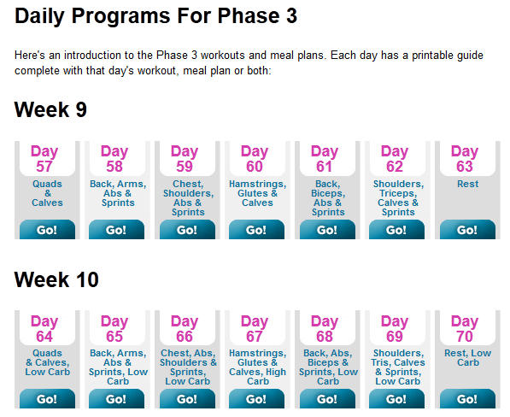Click Hamstrings, Glutes & Calves, High Carb link
510x417 pixels.
[x=258, y=367]
